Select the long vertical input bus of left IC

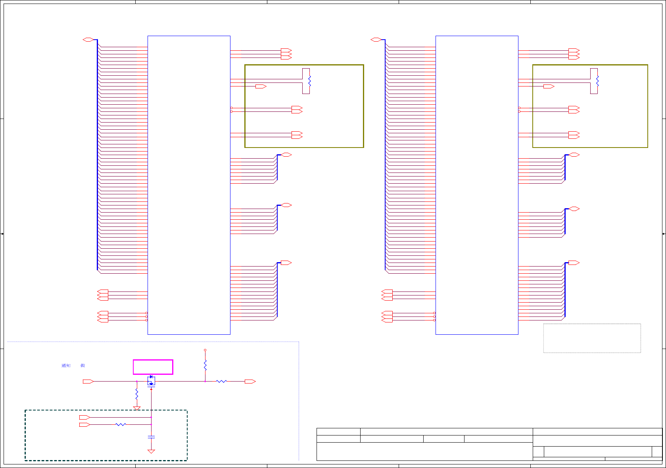97,155
